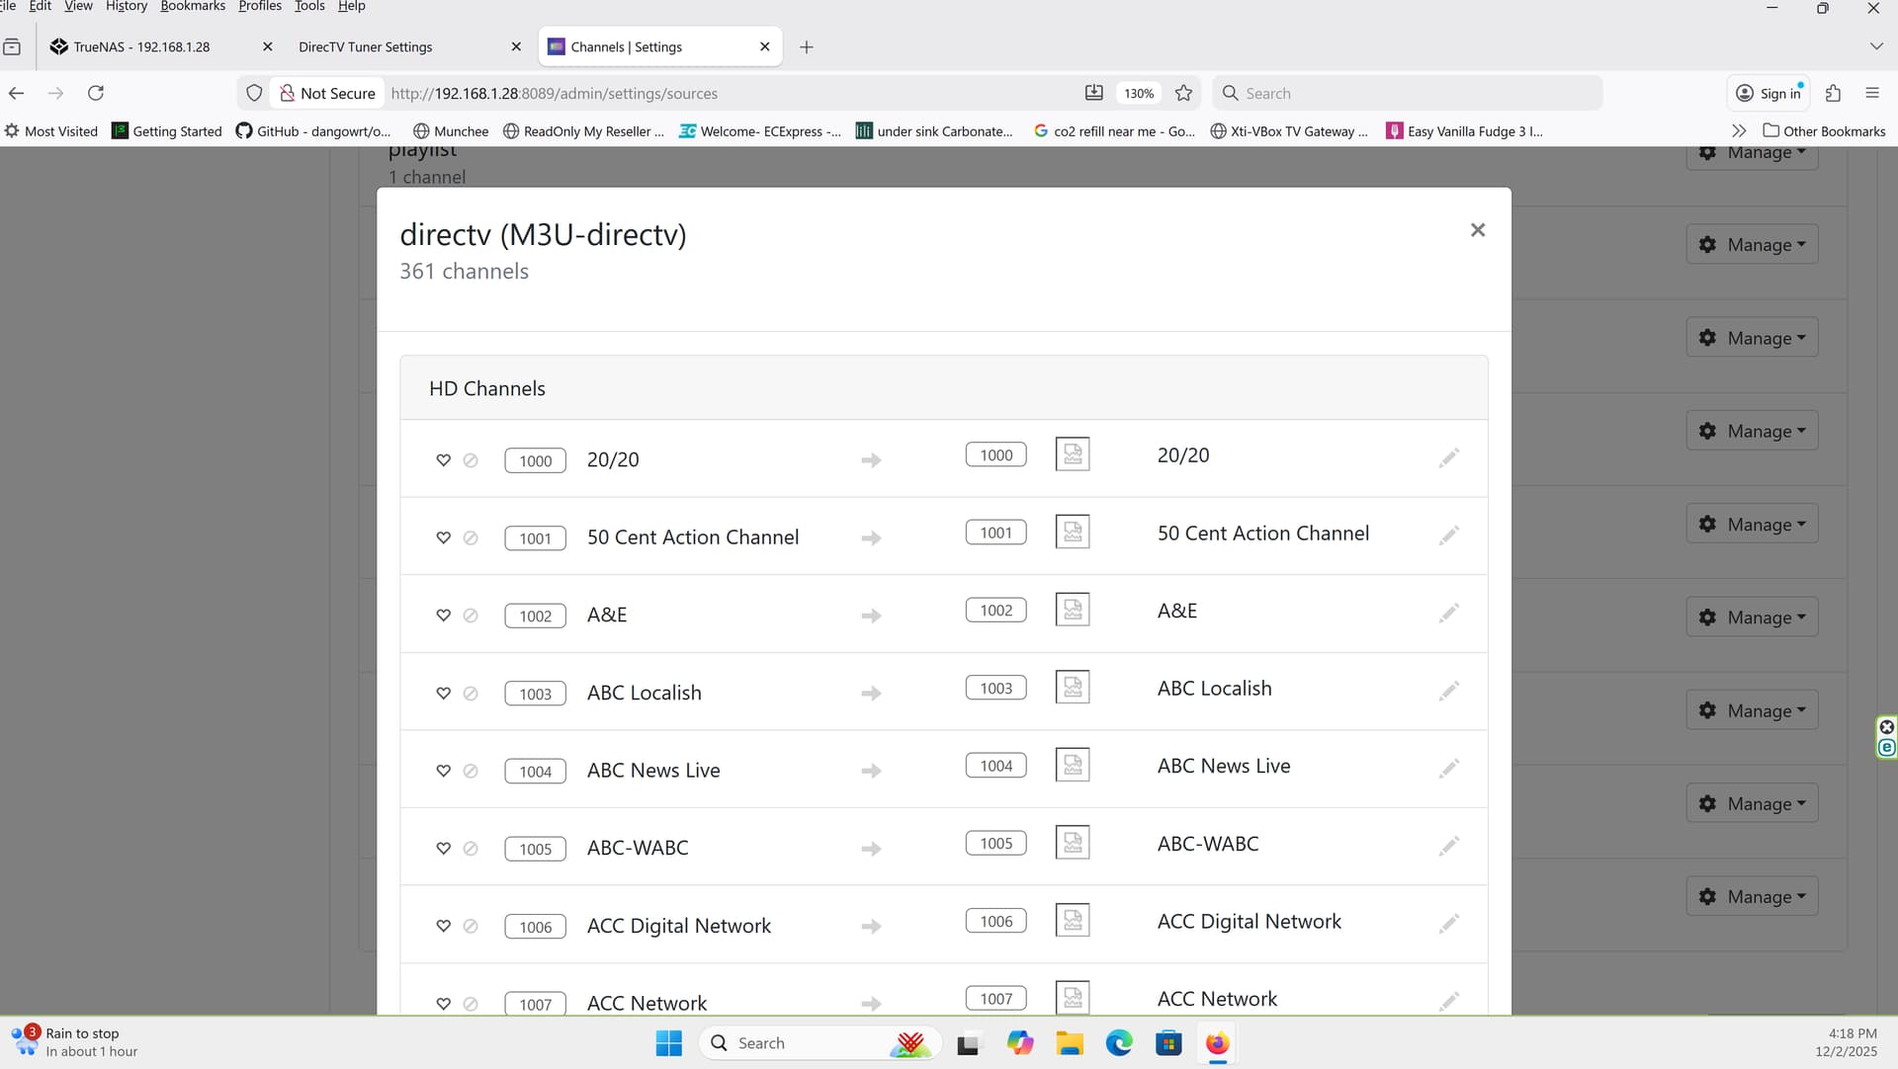
Task: Close the directv M3U dialog
Action: point(1477,230)
